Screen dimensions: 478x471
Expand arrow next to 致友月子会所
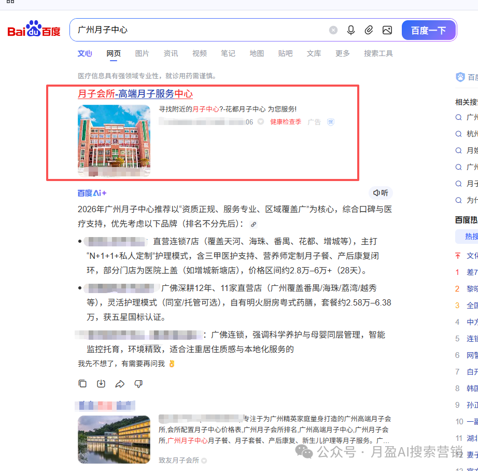(204, 460)
